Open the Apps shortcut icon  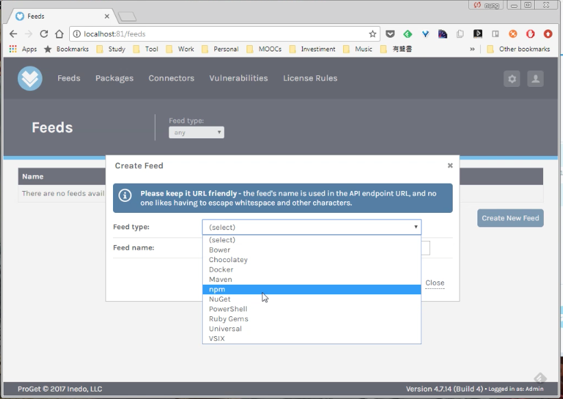tap(13, 49)
